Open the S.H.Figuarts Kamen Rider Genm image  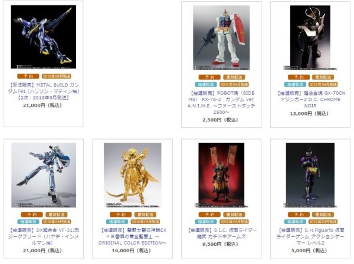click(310, 175)
